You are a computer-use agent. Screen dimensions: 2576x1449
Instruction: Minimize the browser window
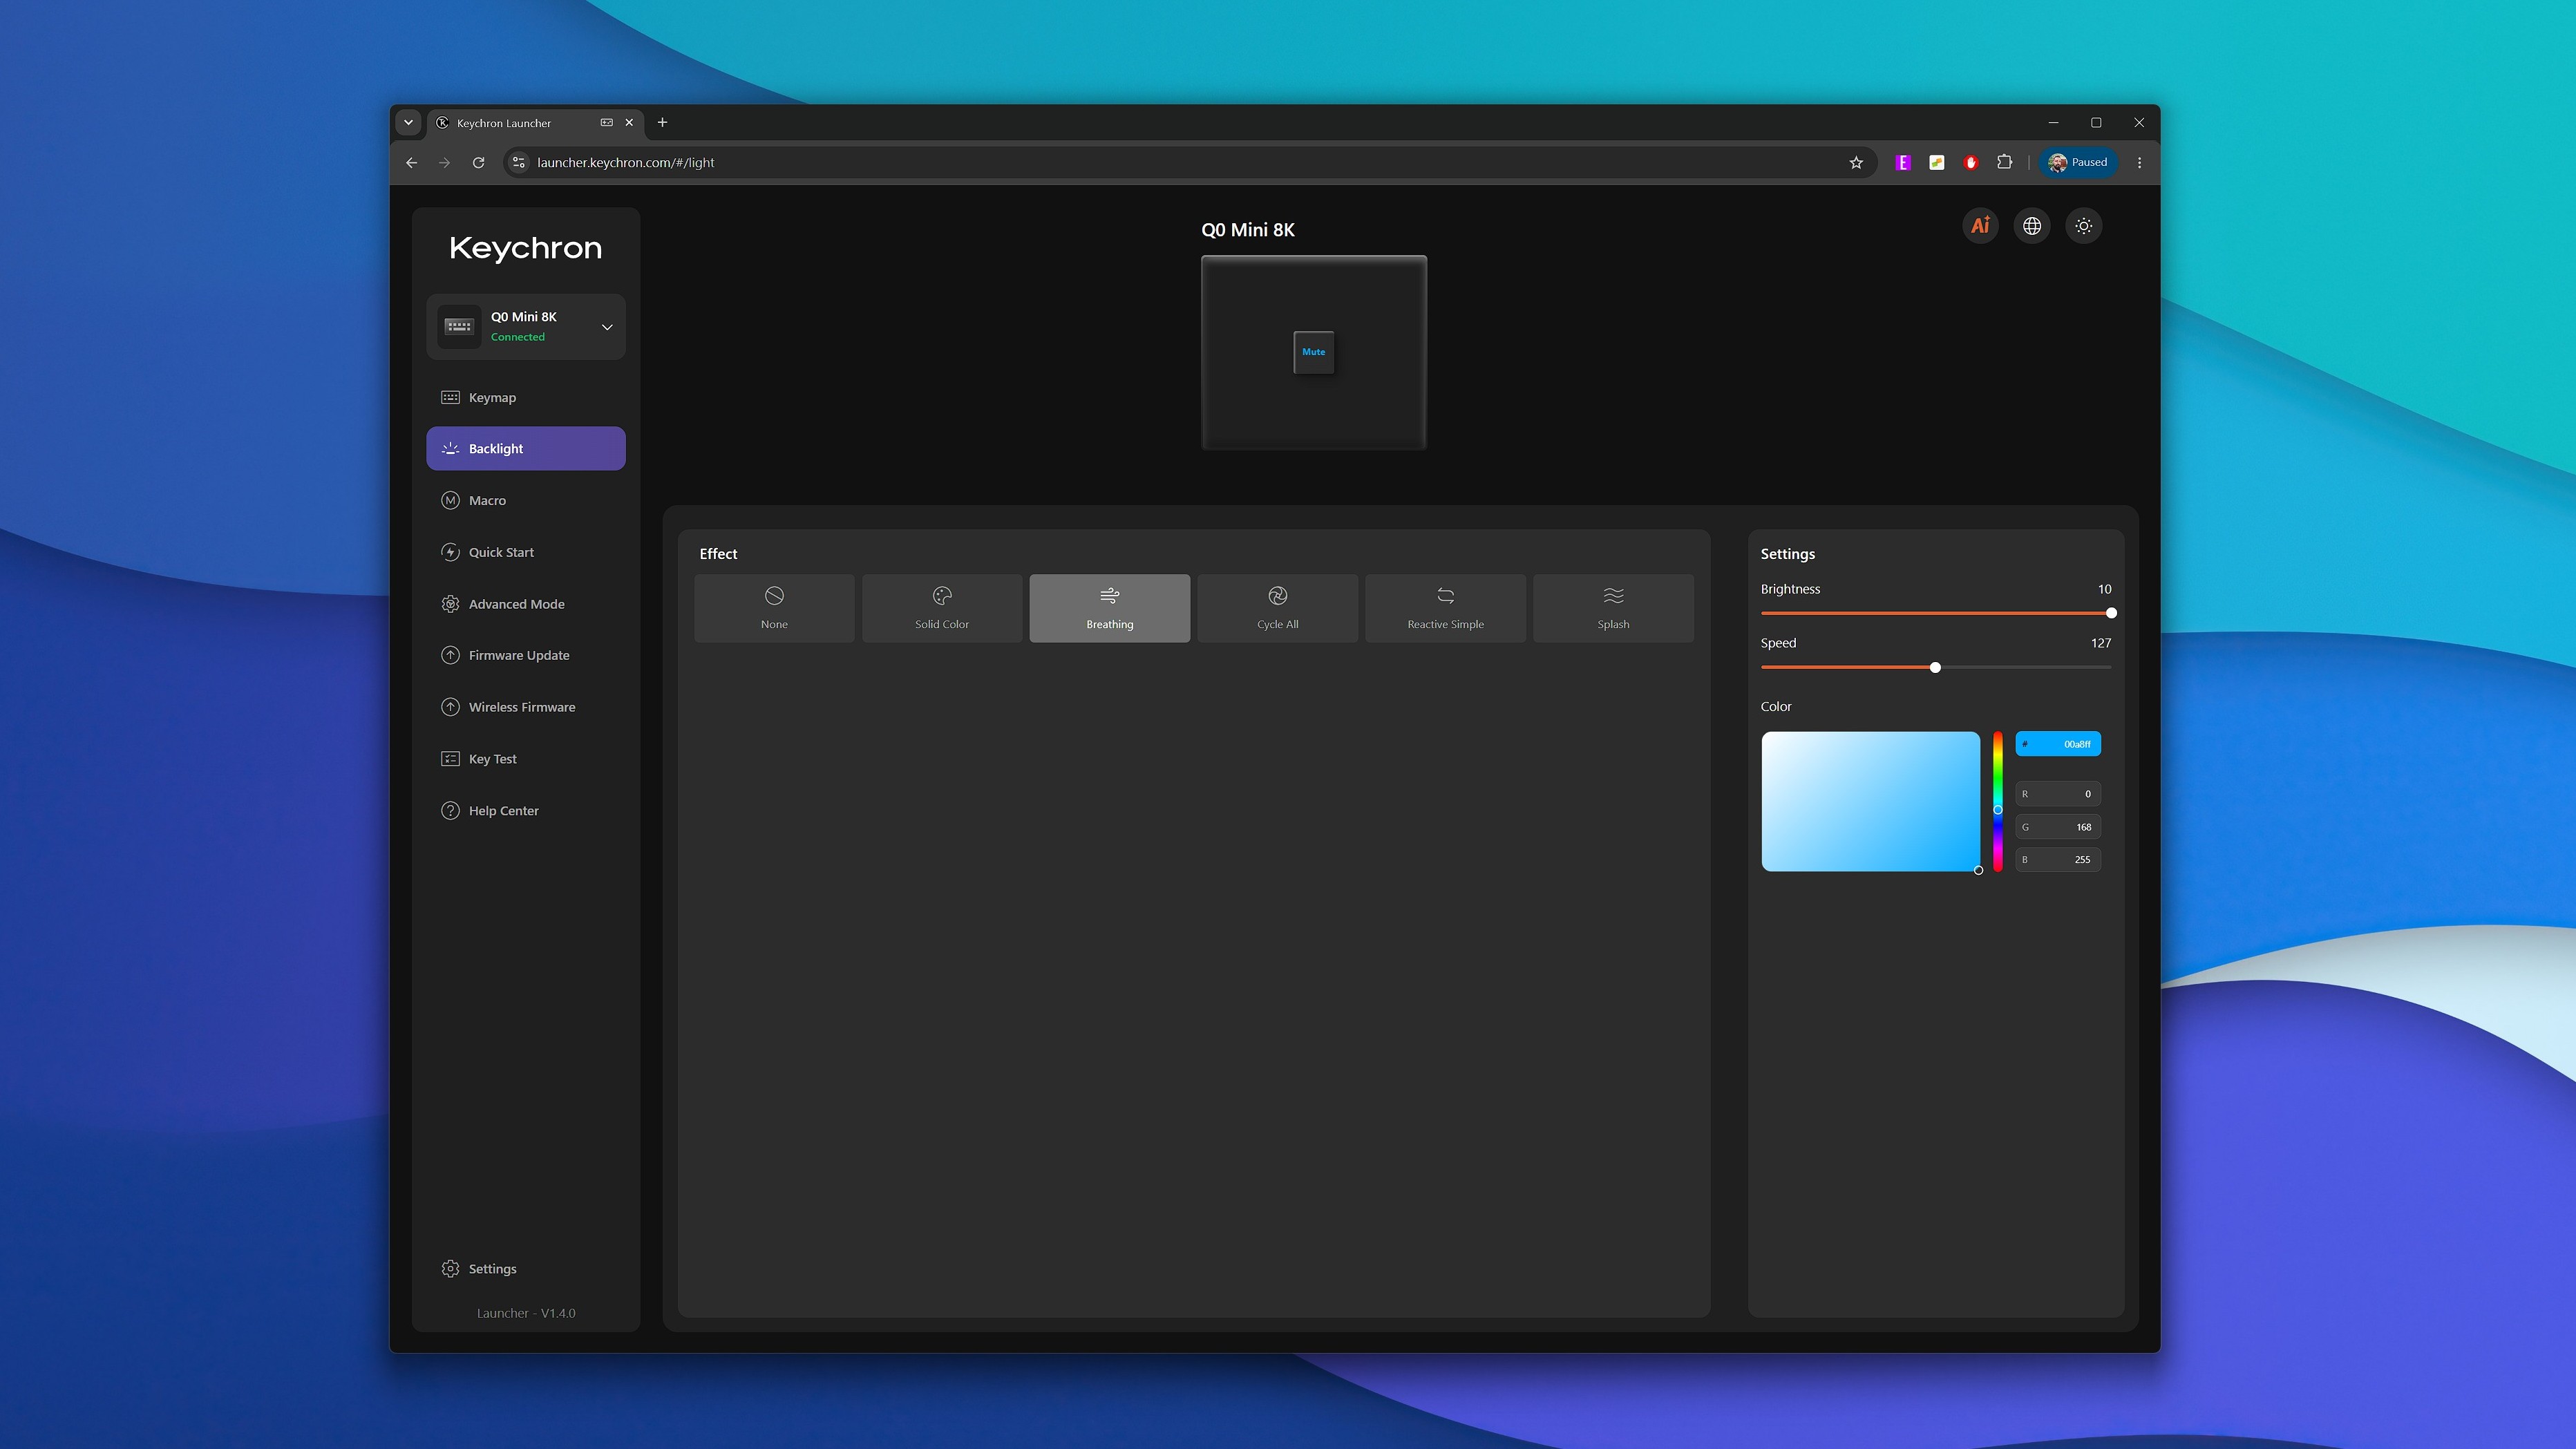[2053, 122]
